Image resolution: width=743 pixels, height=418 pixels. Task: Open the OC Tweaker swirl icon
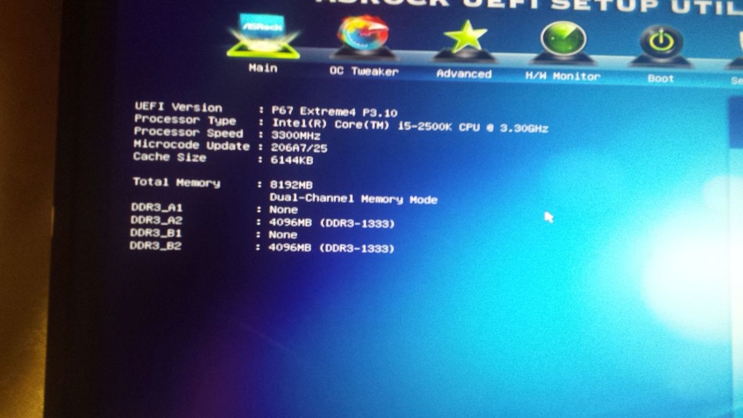(364, 37)
